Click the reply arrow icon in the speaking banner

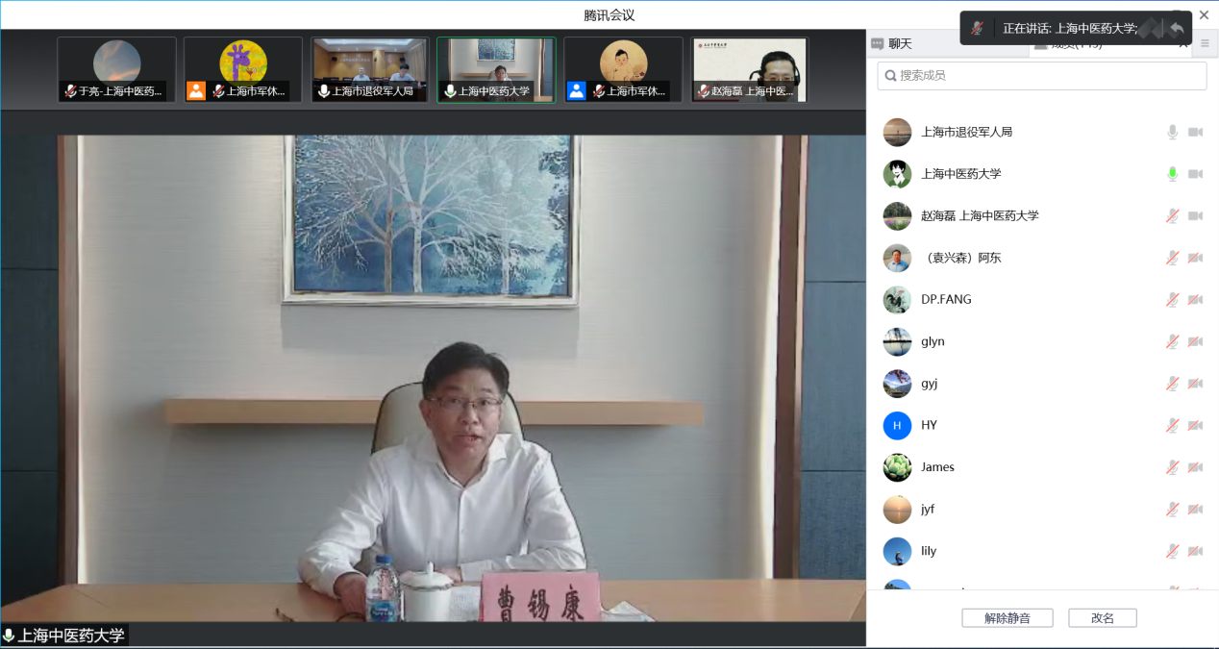point(1176,28)
